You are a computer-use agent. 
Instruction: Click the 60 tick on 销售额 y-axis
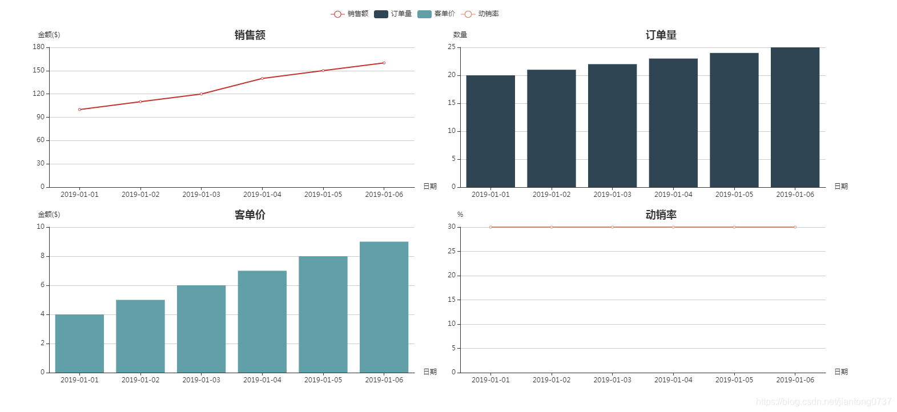[41, 140]
